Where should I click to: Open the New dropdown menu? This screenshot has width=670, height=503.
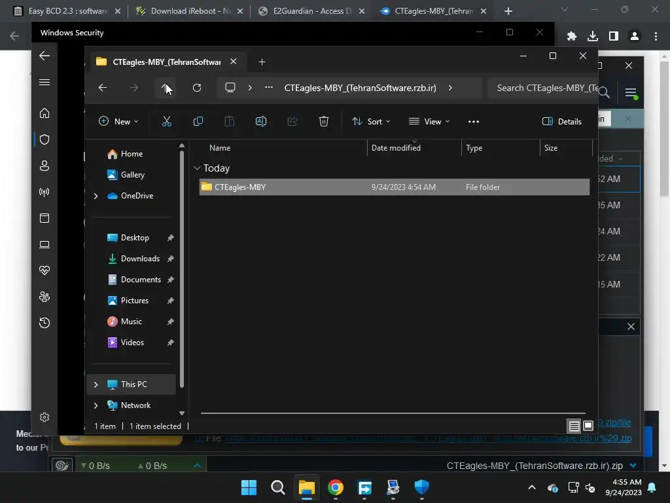[118, 121]
